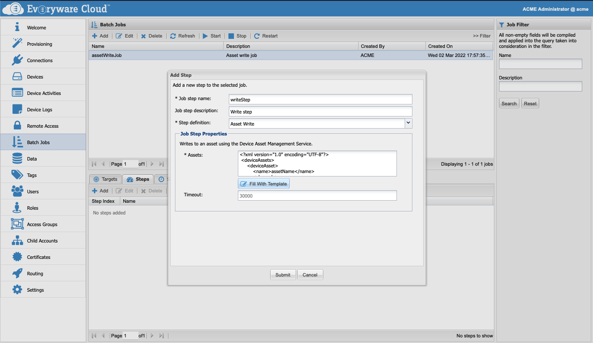The height and width of the screenshot is (343, 593).
Task: Open the Roles sidebar icon
Action: [17, 208]
